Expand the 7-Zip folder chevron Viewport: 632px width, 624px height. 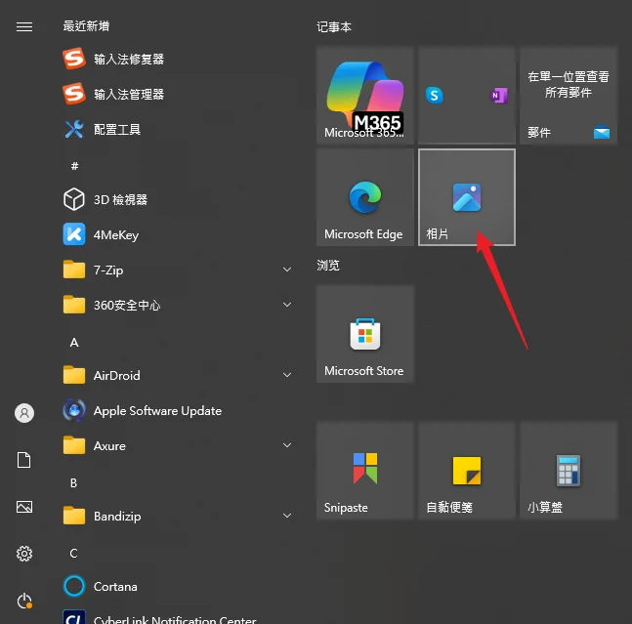(x=287, y=270)
